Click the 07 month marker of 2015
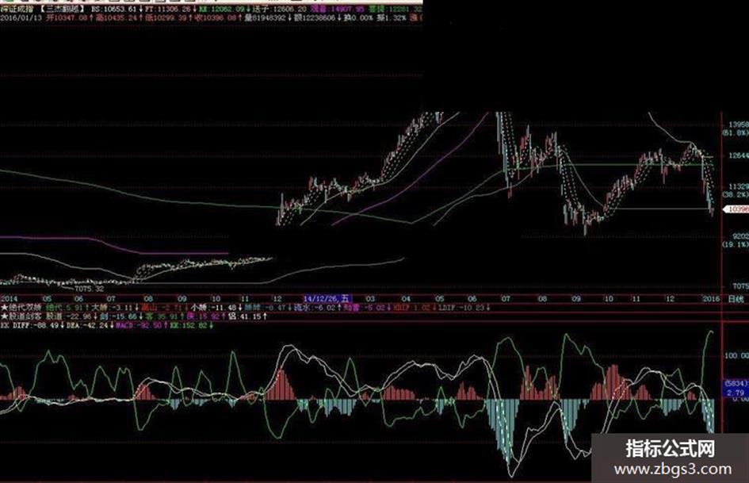The width and height of the screenshot is (749, 483). pyautogui.click(x=506, y=299)
